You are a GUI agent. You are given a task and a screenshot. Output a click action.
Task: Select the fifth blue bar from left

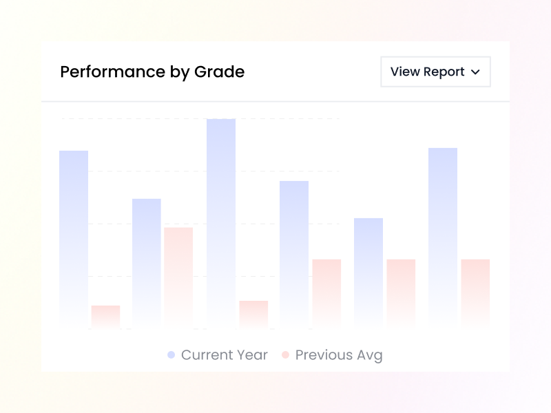(x=368, y=271)
